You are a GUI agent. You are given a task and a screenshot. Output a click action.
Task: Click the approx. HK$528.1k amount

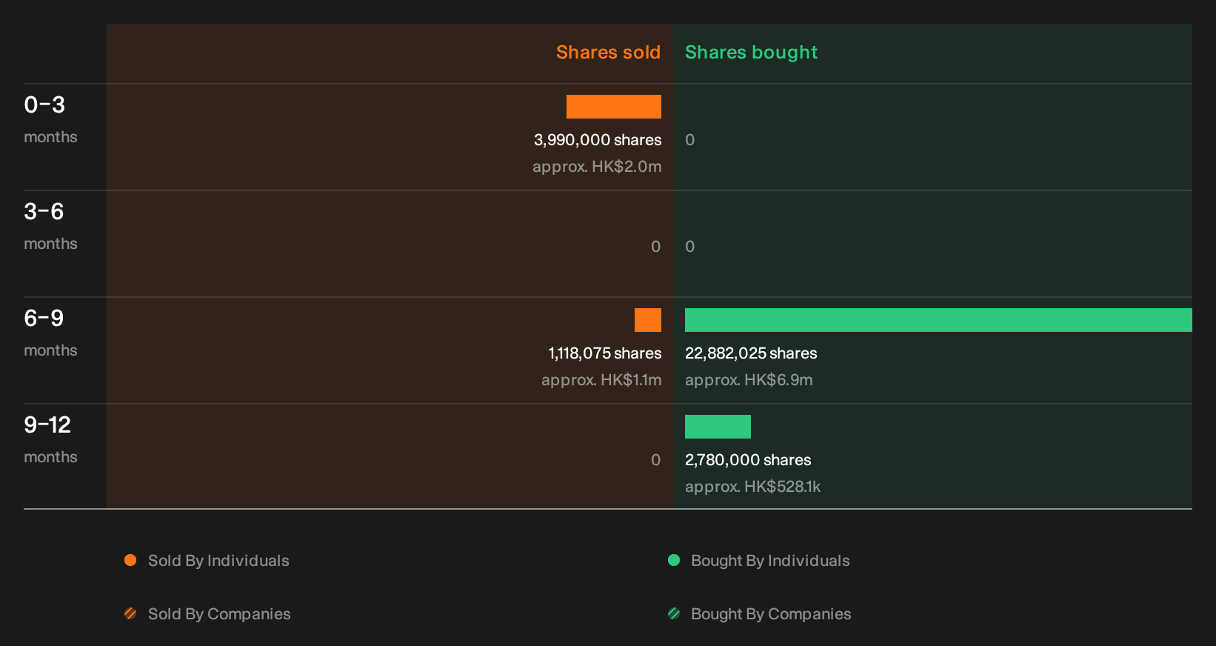[x=753, y=487]
